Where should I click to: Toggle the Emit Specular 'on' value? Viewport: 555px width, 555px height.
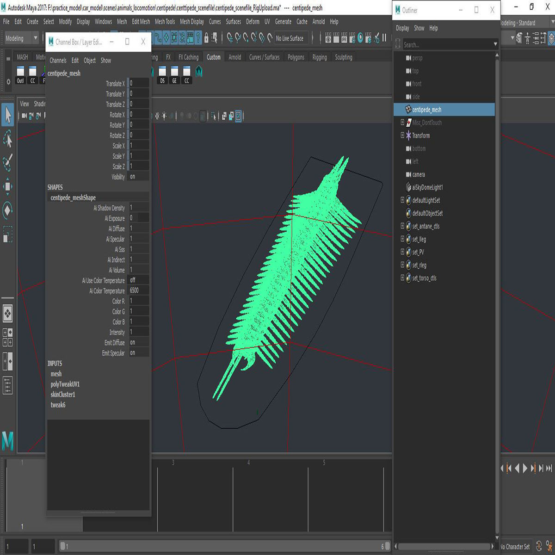point(138,352)
